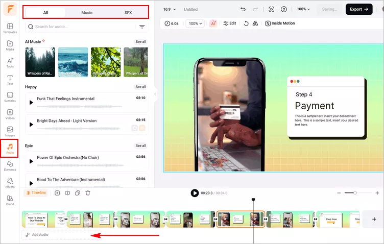Flip the selected element
The height and width of the screenshot is (244, 384).
255,23
